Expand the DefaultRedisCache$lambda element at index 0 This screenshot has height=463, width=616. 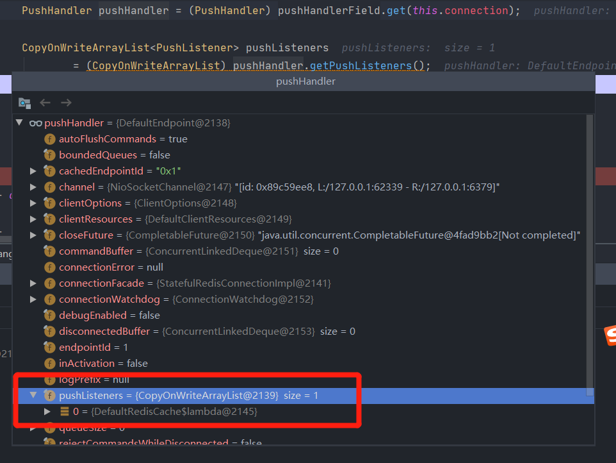coord(46,412)
